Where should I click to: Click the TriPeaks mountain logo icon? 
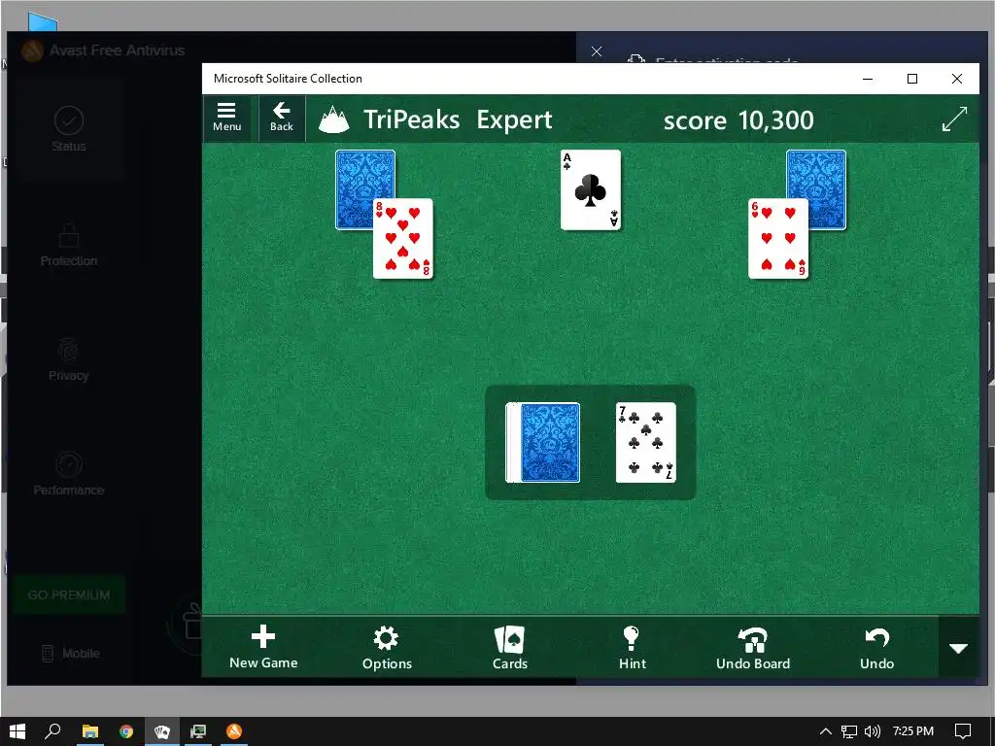point(334,119)
